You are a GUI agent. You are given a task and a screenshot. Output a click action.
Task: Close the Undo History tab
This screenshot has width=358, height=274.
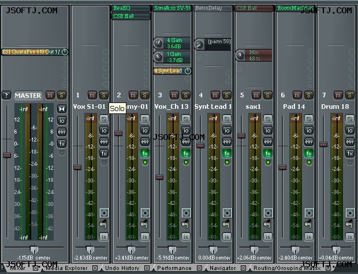[147, 268]
